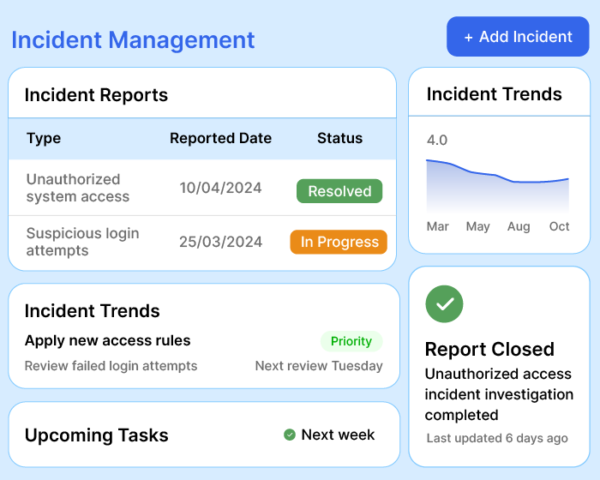
Task: Click the Status column header
Action: pos(339,138)
